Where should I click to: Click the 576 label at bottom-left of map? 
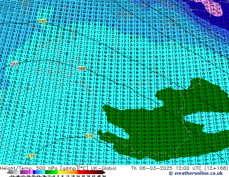pos(31,156)
